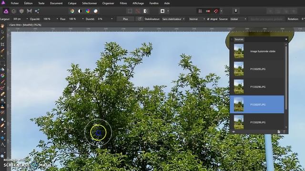The width and height of the screenshot is (305, 171).
Task: Click the Sources panel scrollbar
Action: 286,77
